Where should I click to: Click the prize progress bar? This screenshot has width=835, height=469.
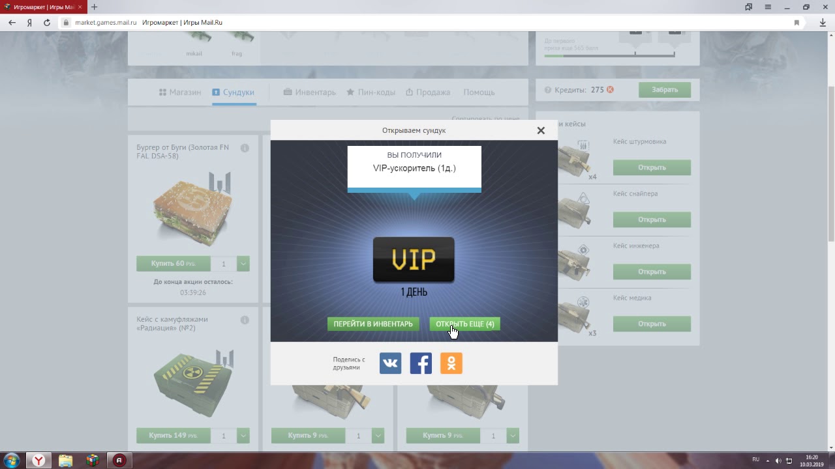(x=609, y=55)
